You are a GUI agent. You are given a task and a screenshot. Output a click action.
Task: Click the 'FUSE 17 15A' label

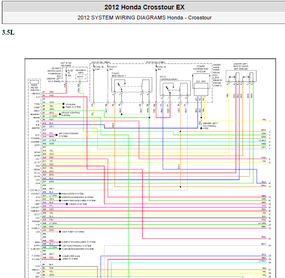coord(113,68)
